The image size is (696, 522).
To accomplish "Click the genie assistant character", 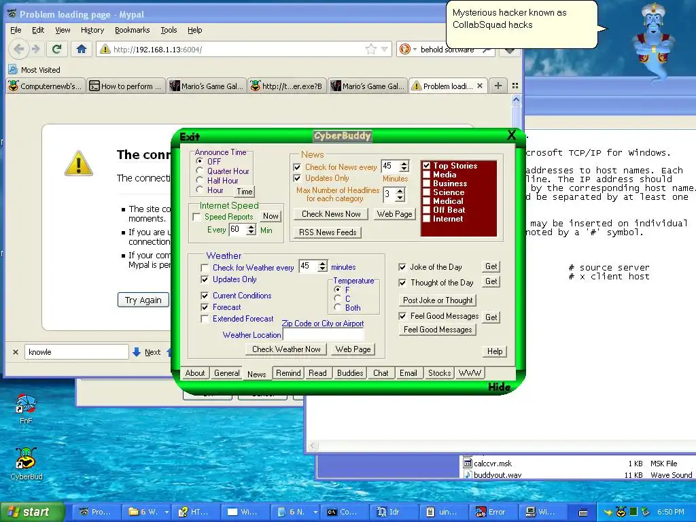I will pyautogui.click(x=655, y=42).
